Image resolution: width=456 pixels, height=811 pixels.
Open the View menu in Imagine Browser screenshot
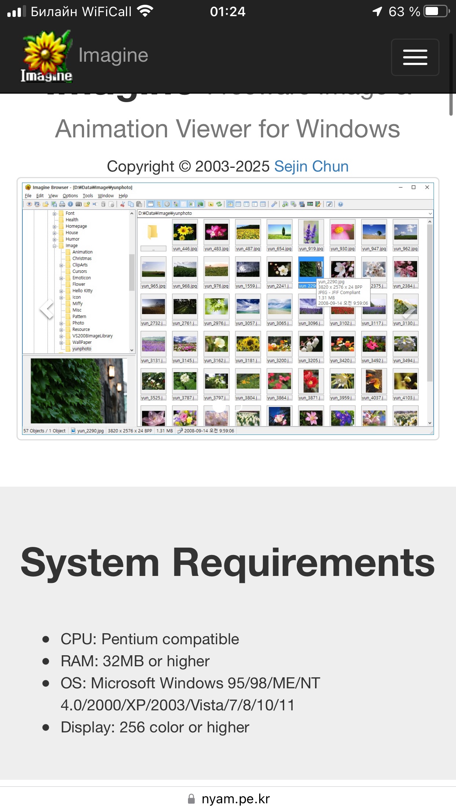pyautogui.click(x=53, y=196)
